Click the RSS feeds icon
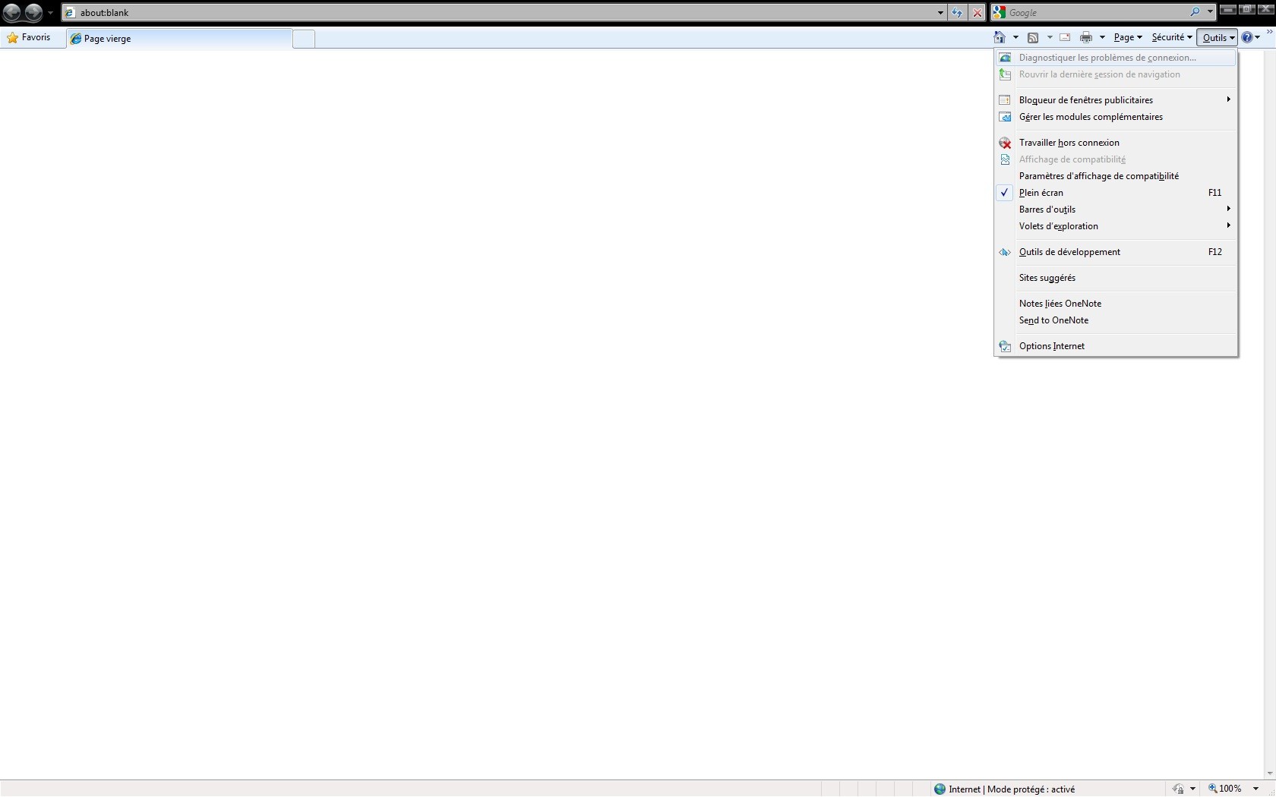Viewport: 1276px width, 797px height. 1033,37
